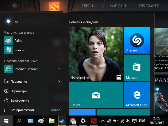This screenshot has width=168, height=126.
Task: Launch Shazam from its Start tile
Action: [x=137, y=40]
